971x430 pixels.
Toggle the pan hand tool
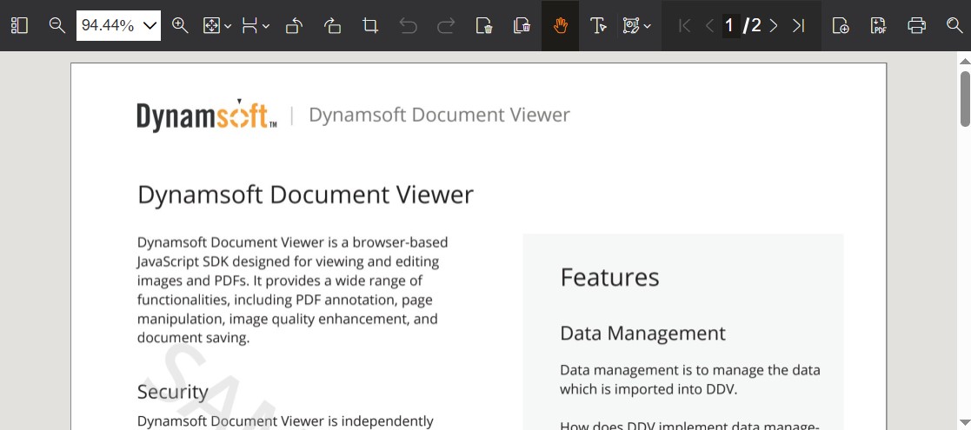click(x=561, y=26)
